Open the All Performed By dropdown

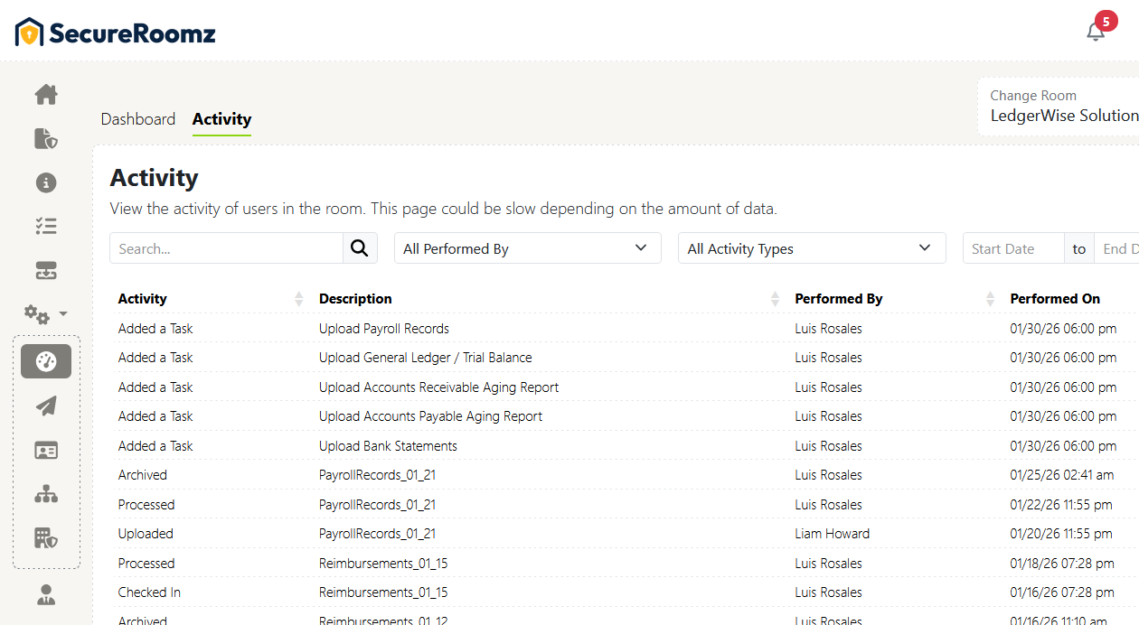(527, 247)
